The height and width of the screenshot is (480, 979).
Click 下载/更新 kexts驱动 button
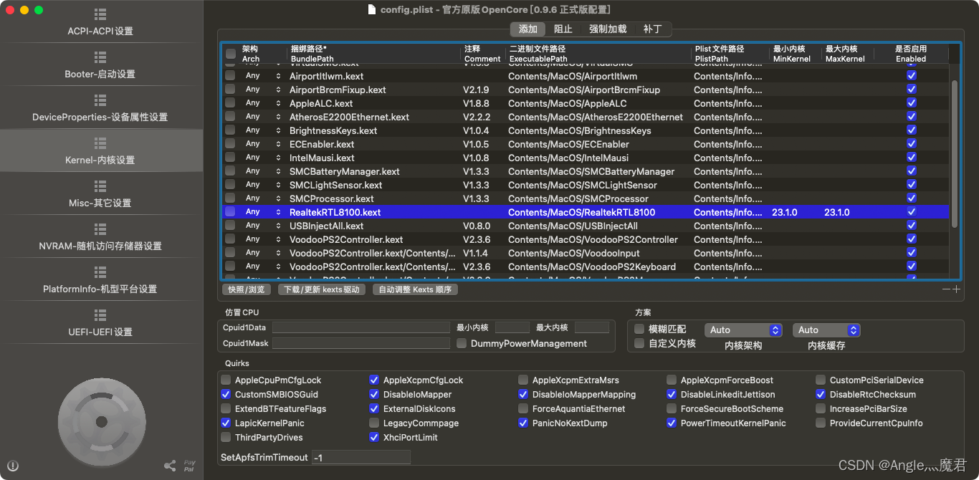(322, 289)
